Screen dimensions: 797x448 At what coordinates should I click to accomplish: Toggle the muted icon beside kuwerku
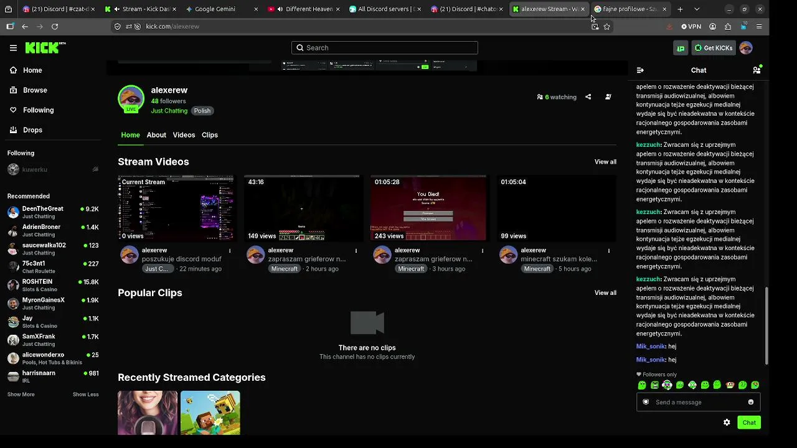[95, 169]
